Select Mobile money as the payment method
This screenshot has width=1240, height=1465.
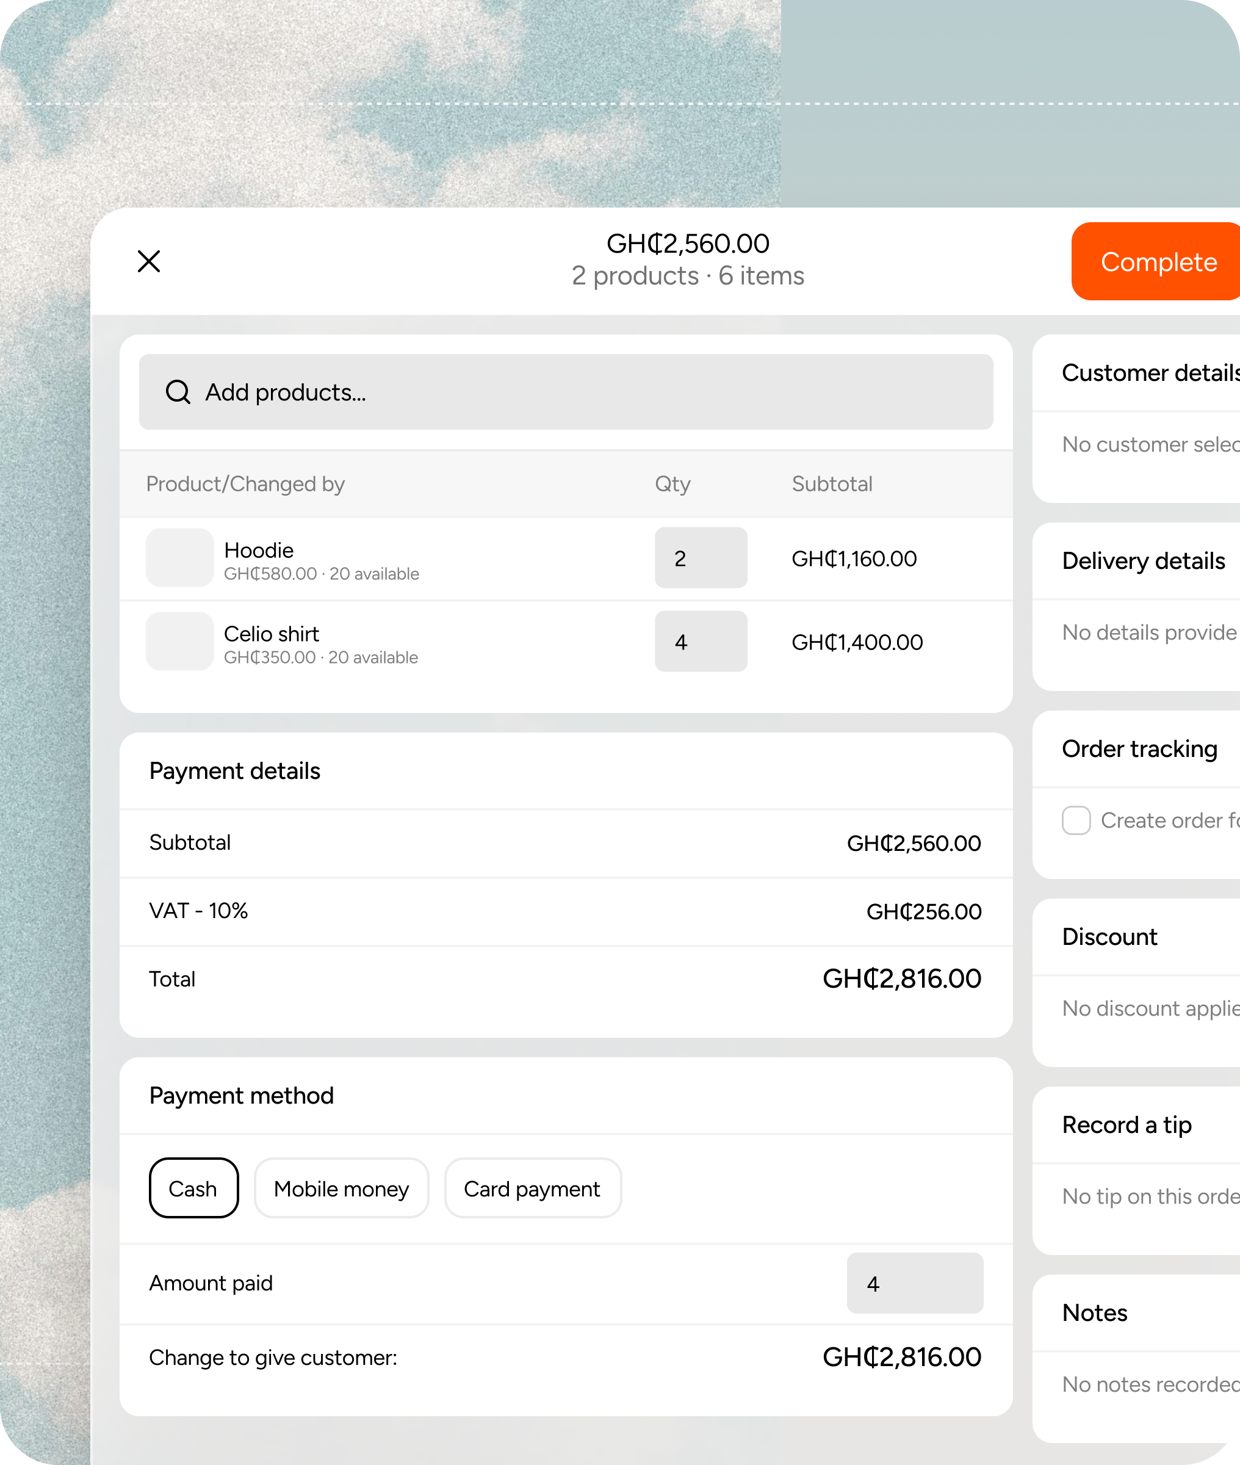pos(341,1188)
